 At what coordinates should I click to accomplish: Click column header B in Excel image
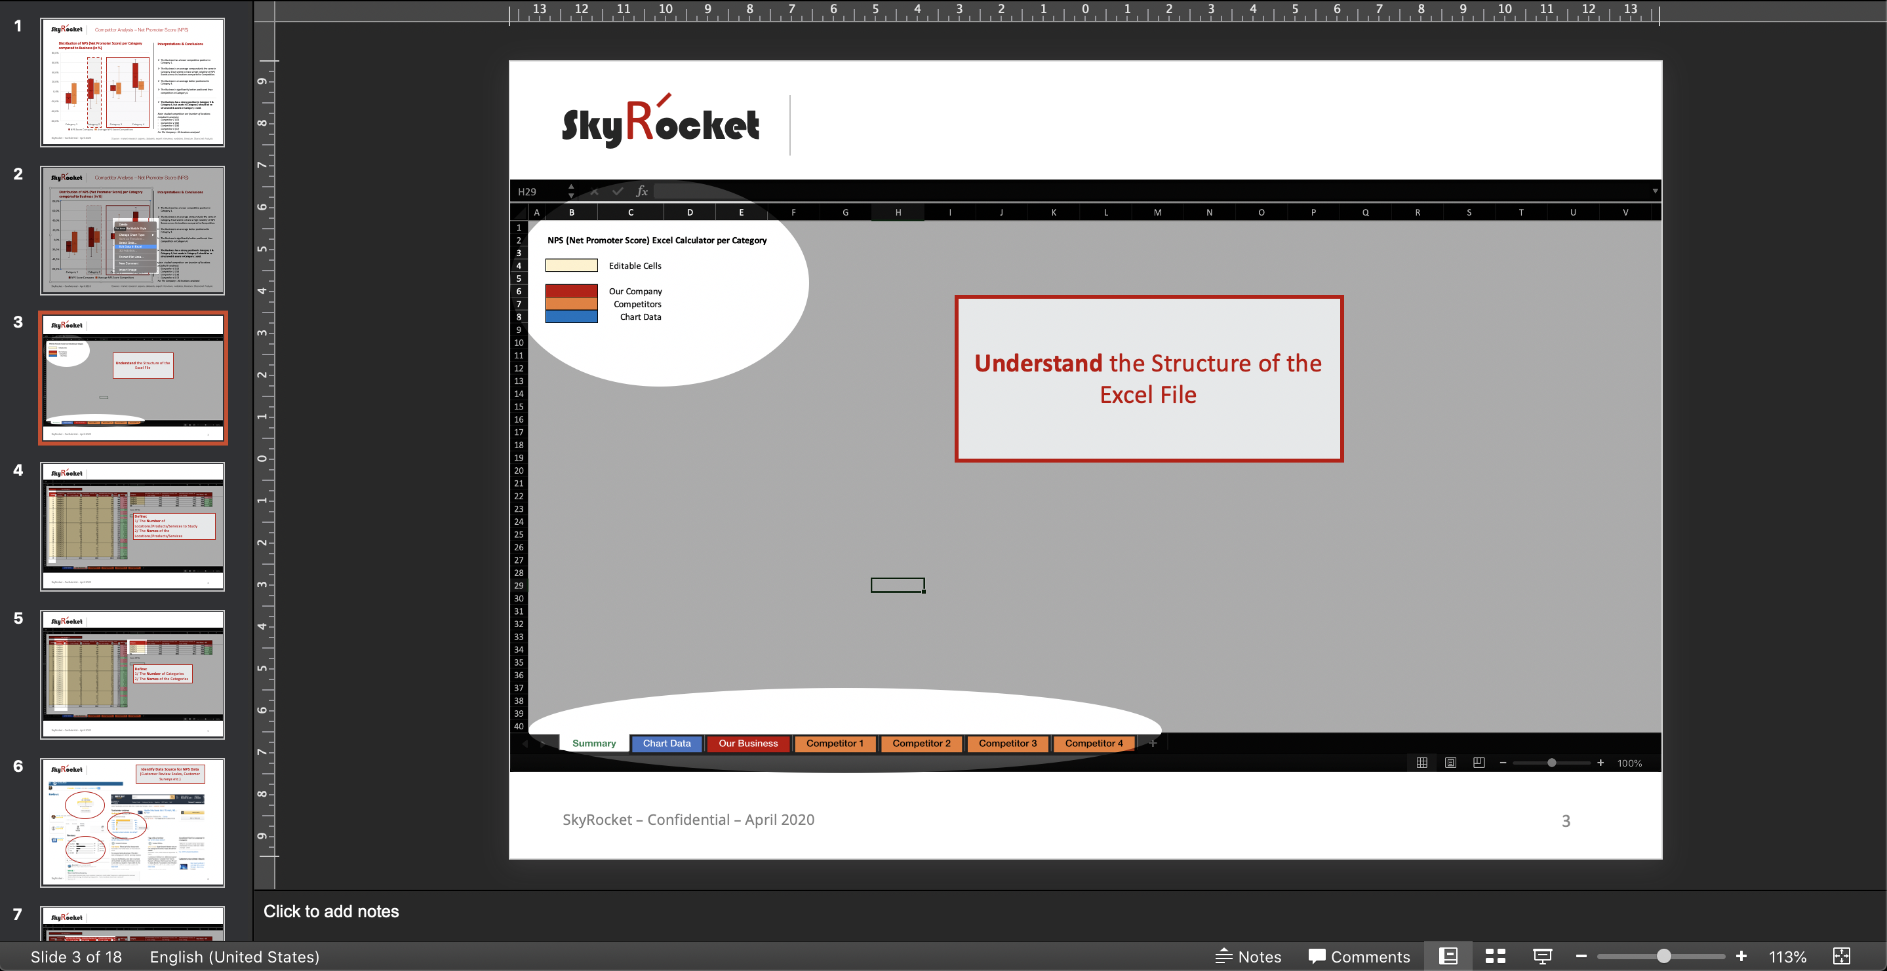(x=571, y=212)
